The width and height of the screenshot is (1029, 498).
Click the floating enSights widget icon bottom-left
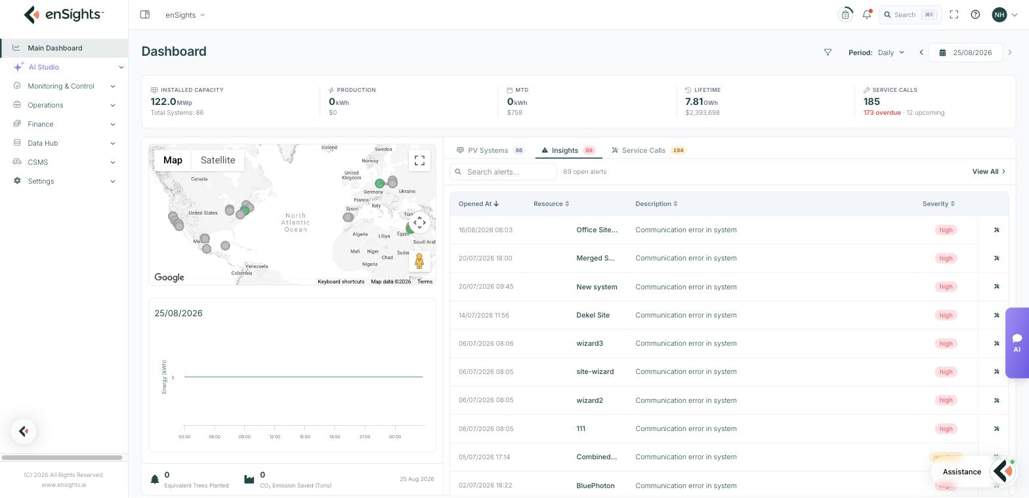(x=24, y=431)
